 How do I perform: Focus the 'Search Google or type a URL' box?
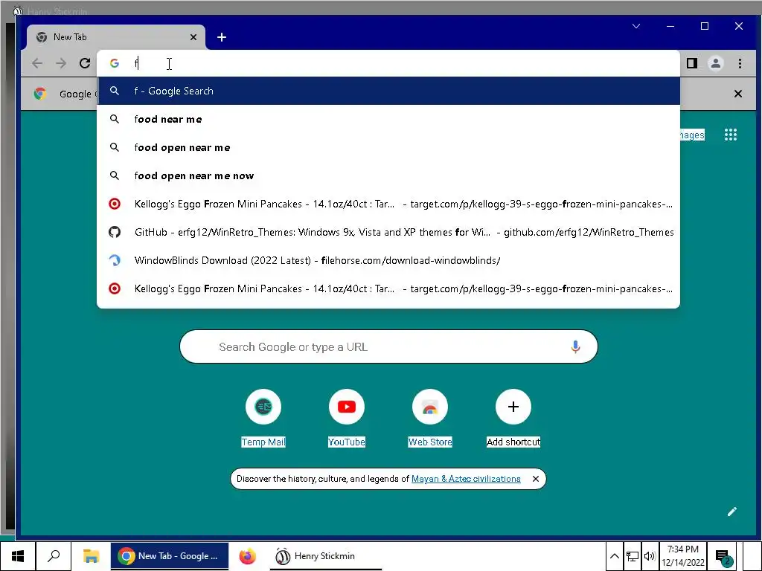click(388, 346)
